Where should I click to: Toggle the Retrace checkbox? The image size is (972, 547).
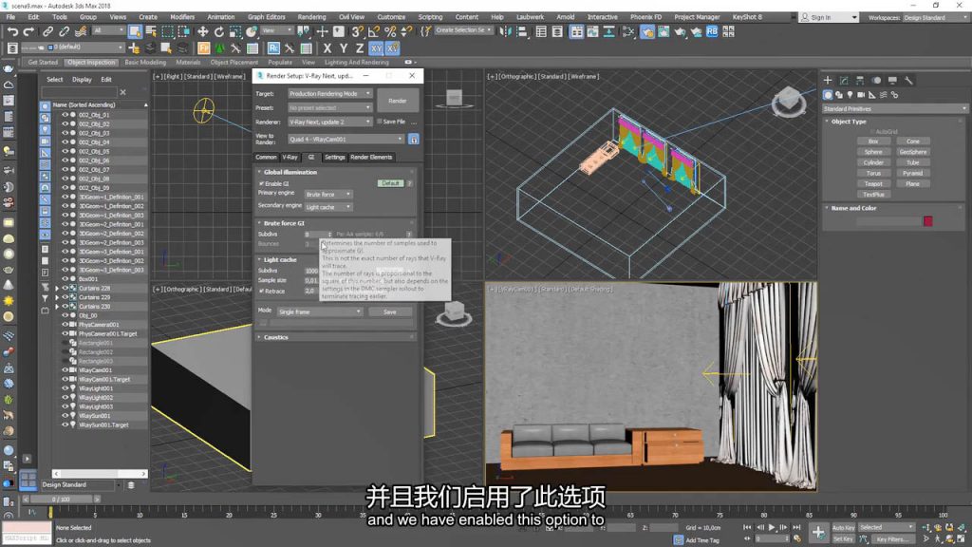(261, 291)
